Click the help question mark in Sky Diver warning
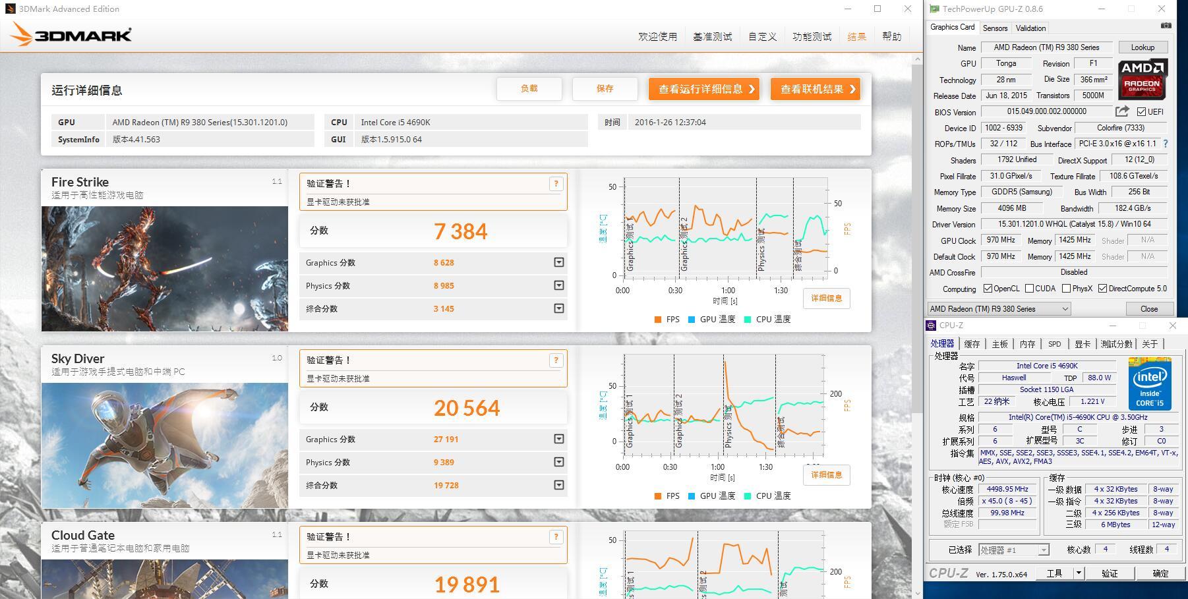Image resolution: width=1188 pixels, height=599 pixels. tap(556, 360)
